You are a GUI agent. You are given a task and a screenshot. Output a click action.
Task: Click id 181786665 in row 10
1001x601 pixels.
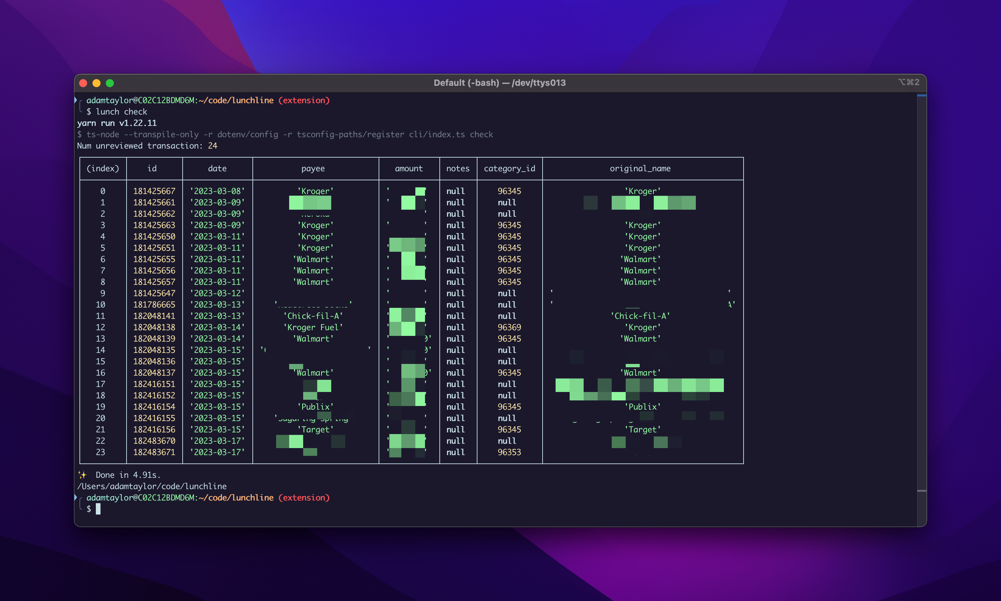(x=154, y=305)
